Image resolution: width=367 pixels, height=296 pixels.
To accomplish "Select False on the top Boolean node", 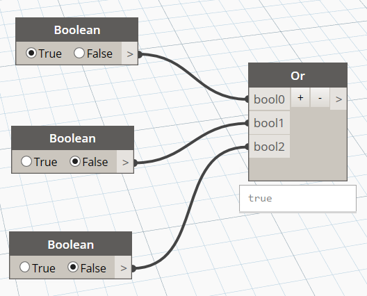I will click(79, 53).
